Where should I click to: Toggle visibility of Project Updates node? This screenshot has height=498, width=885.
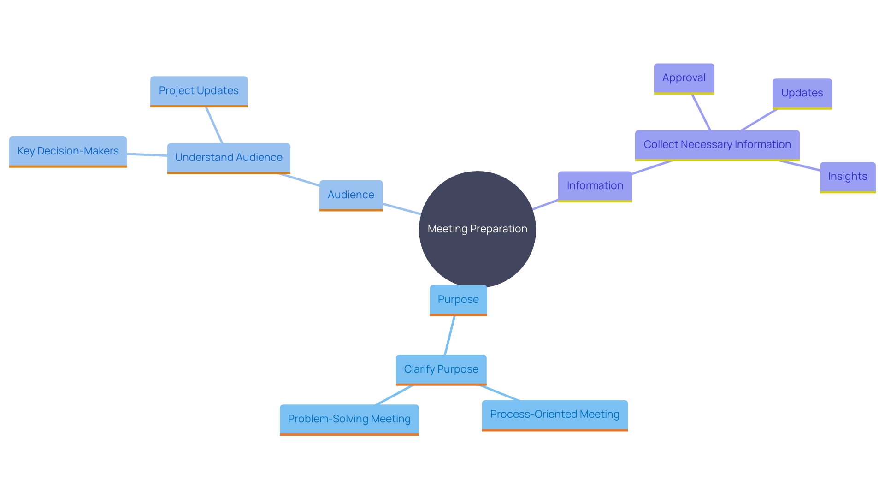[x=197, y=90]
